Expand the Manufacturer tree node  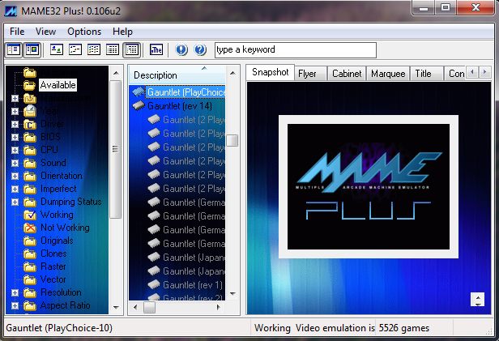coord(15,98)
